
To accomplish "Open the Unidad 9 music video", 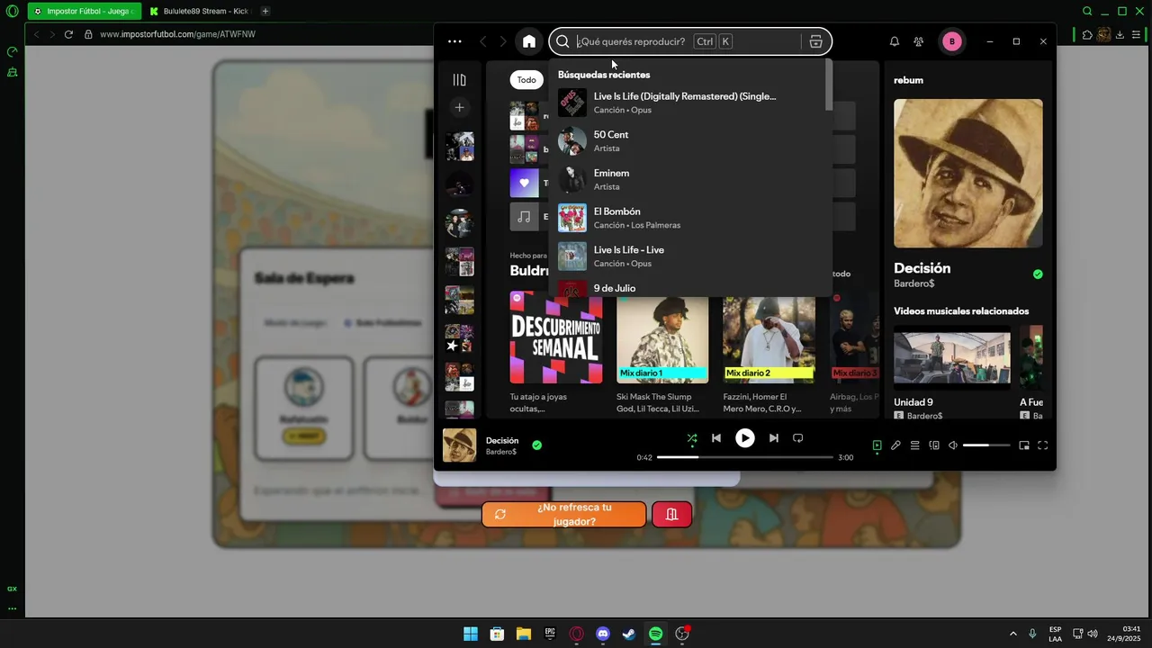I will pyautogui.click(x=952, y=373).
